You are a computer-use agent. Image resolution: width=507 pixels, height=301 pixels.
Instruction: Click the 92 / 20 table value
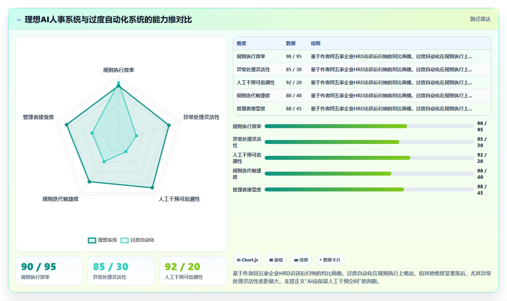(x=294, y=83)
